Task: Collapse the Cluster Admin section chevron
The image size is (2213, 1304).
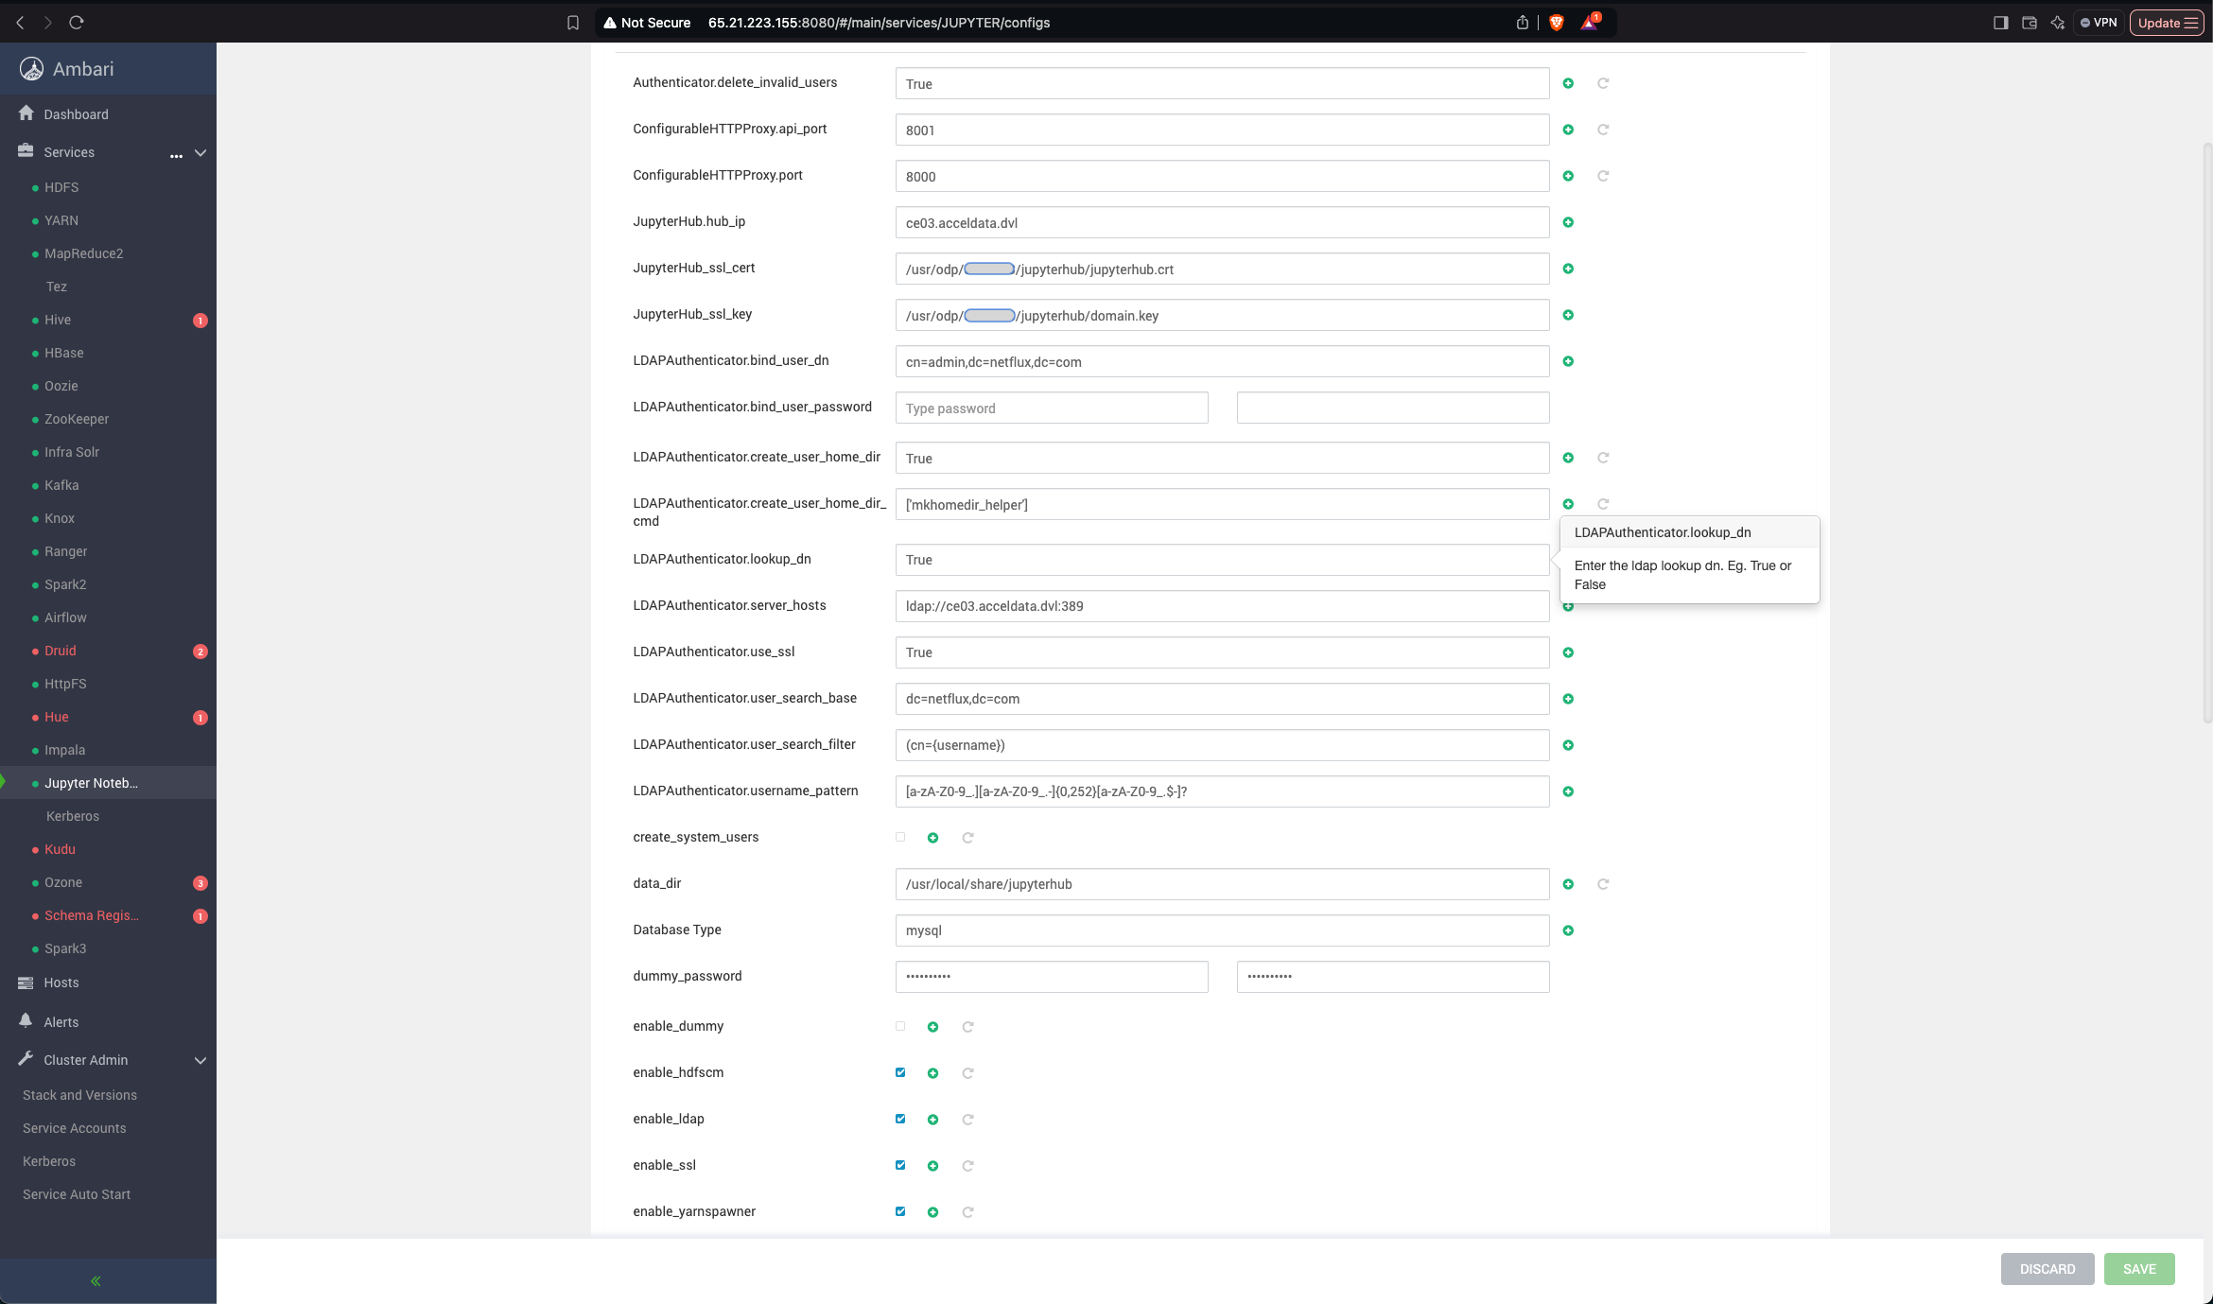Action: (x=200, y=1060)
